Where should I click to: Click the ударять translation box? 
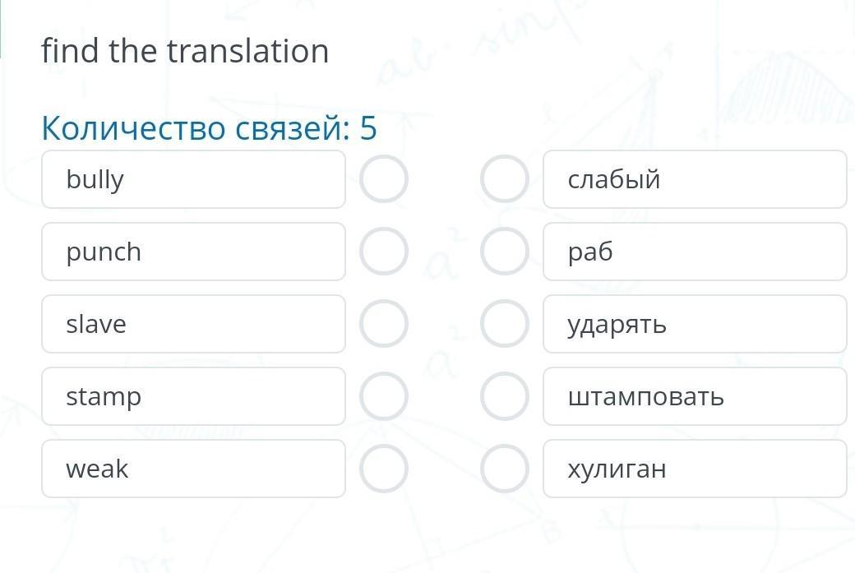click(x=695, y=324)
